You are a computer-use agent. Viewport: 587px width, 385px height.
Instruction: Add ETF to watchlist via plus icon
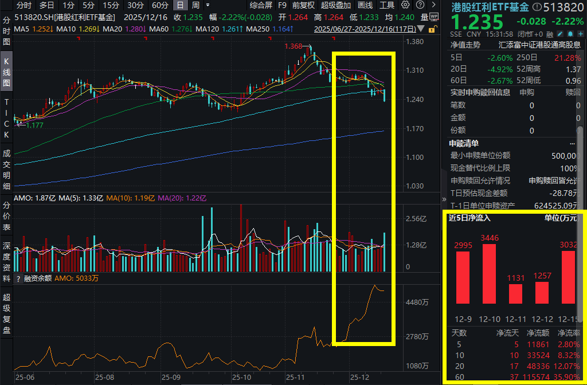coord(581,34)
